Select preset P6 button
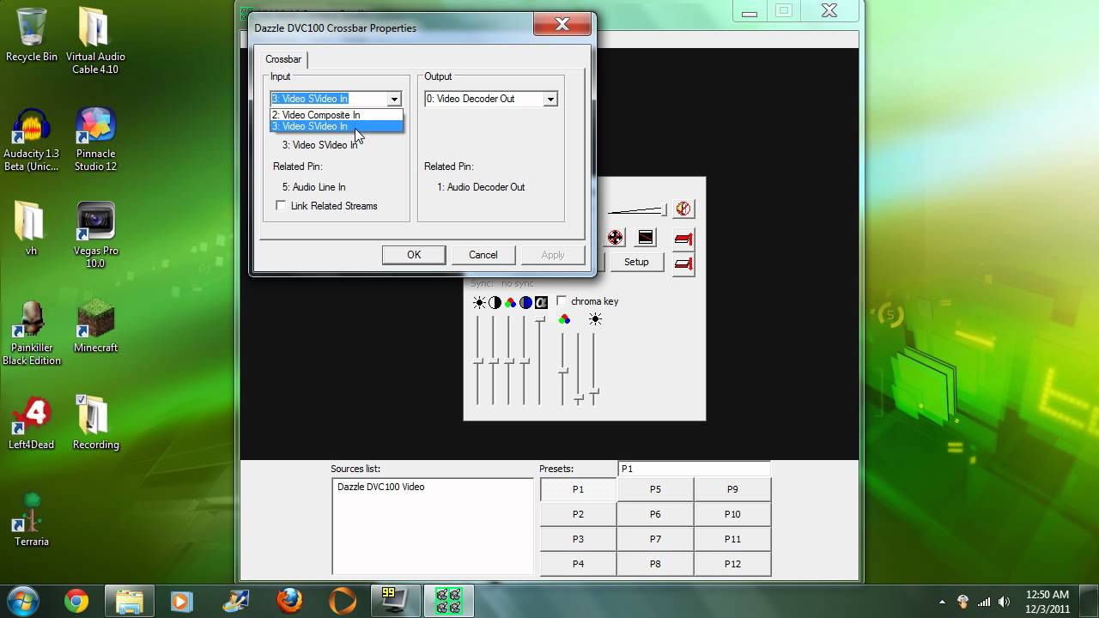Viewport: 1099px width, 618px height. pos(655,514)
